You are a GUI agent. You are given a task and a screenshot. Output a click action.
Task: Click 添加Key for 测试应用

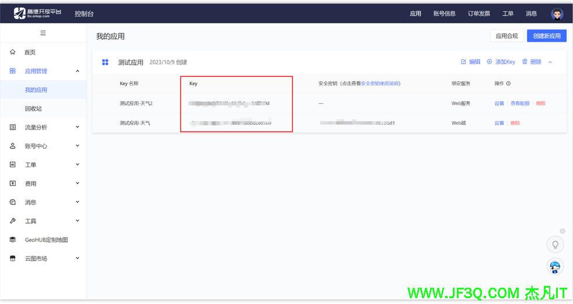(x=501, y=62)
